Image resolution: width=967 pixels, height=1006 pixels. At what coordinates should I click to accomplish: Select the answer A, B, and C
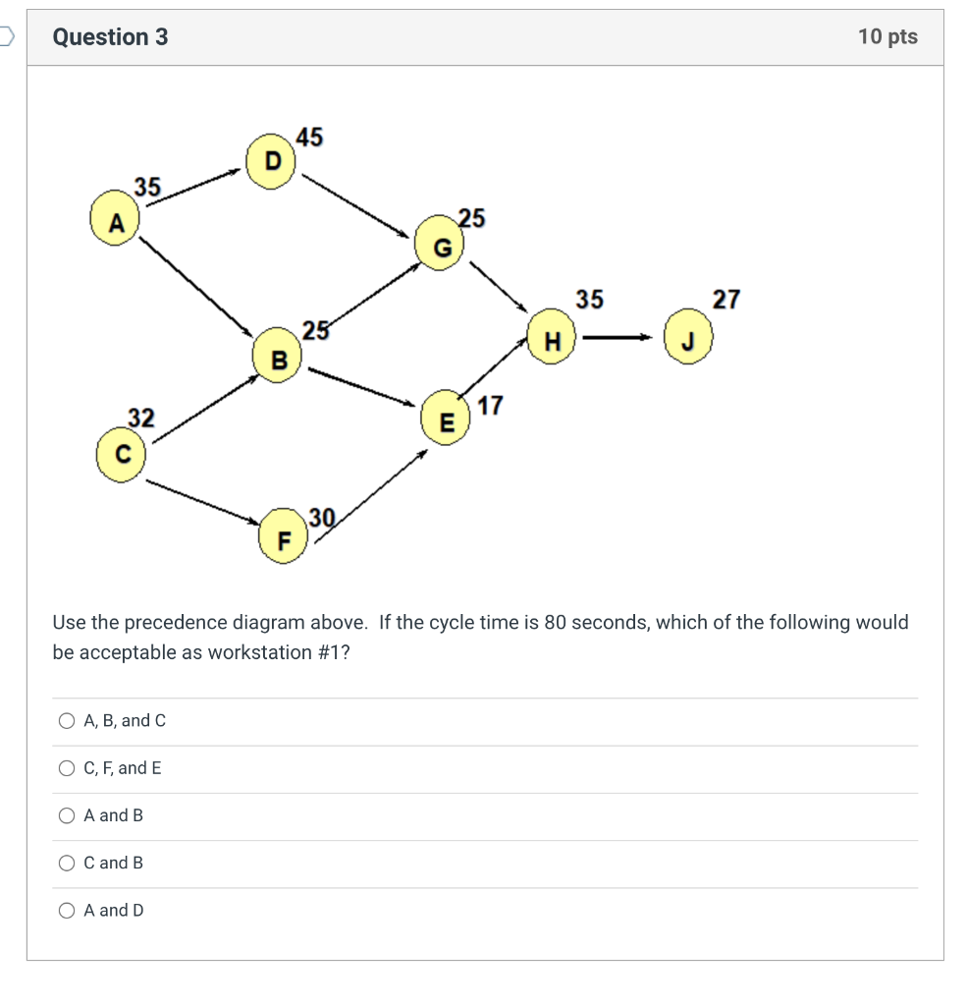click(x=66, y=720)
